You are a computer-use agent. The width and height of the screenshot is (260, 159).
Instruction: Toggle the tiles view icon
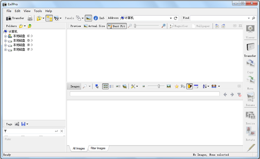pos(118,86)
